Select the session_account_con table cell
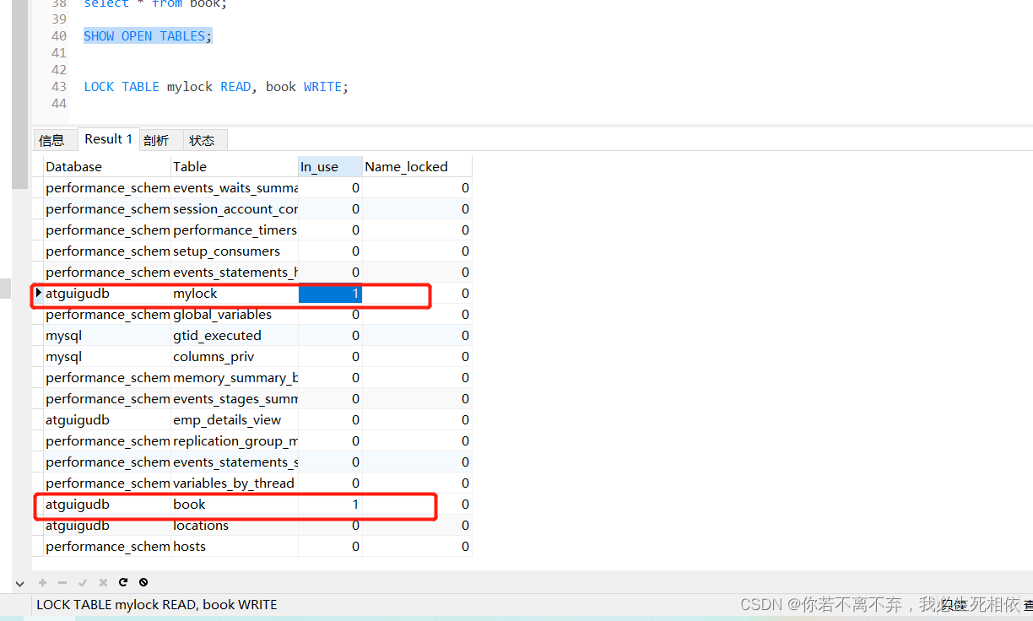The image size is (1033, 621). coord(235,209)
